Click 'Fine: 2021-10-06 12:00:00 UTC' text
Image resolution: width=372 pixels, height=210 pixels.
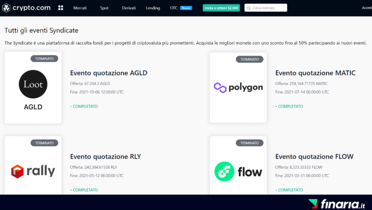click(x=97, y=92)
